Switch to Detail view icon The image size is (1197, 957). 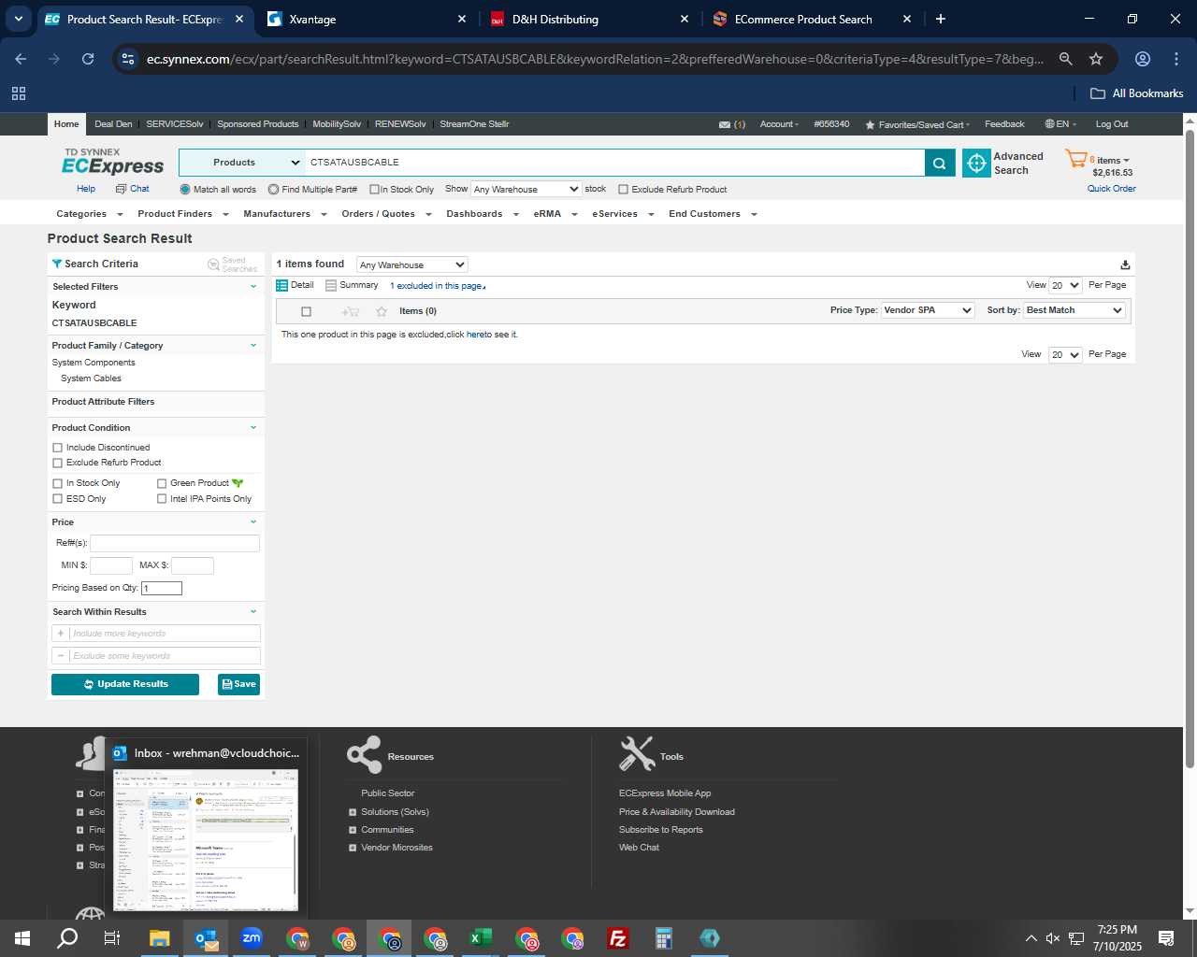tap(281, 285)
